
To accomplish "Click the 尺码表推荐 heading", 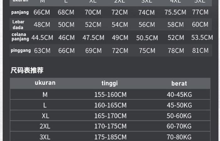I will click(27, 70).
